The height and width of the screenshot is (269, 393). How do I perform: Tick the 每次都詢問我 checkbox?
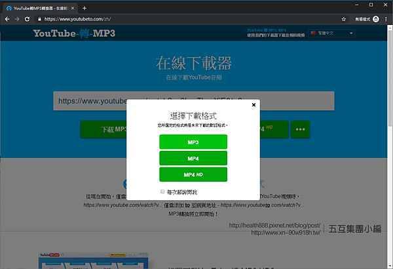point(162,192)
